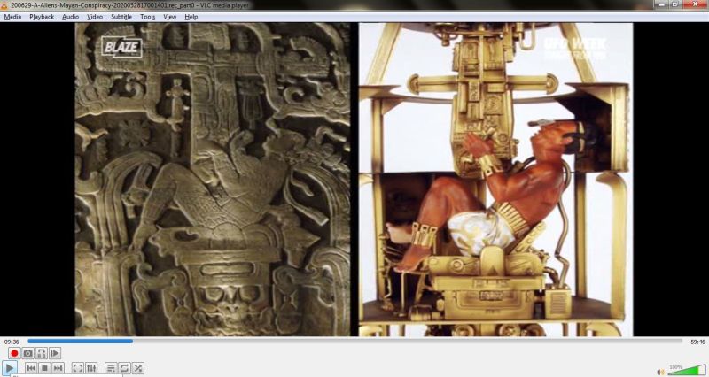Mute audio via speaker icon
The height and width of the screenshot is (377, 709).
(x=660, y=371)
